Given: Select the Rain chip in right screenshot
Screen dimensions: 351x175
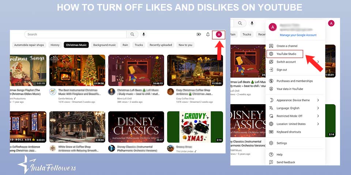Looking at the screenshot, I should [x=234, y=34].
